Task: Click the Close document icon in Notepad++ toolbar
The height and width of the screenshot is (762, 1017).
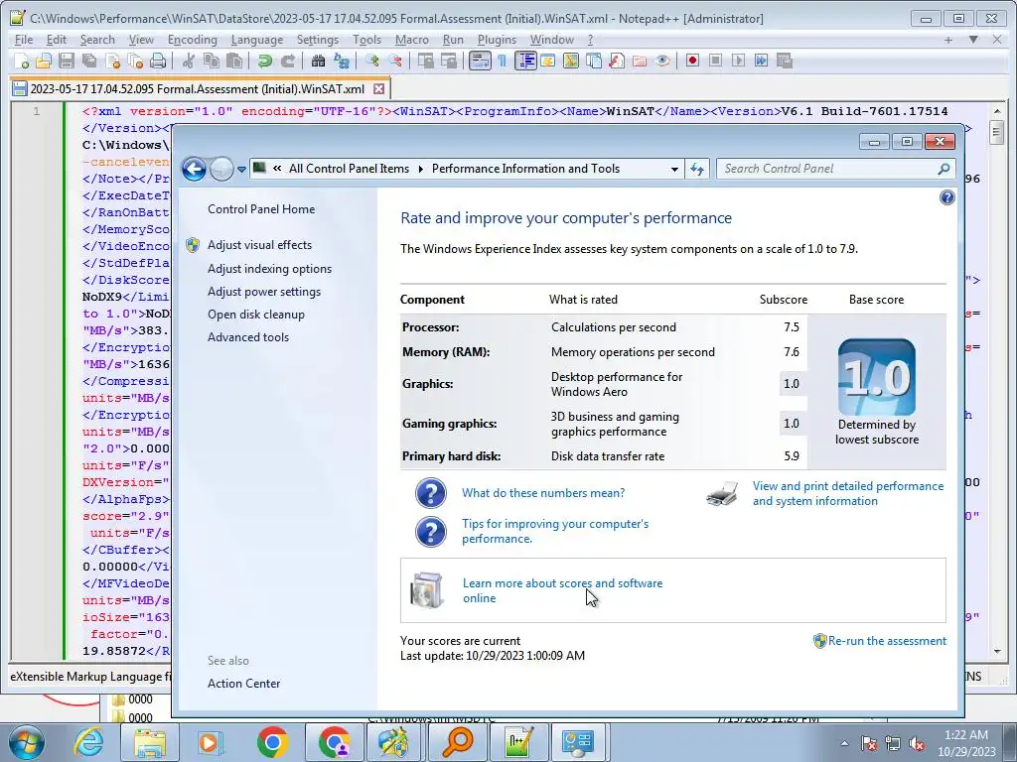Action: (112, 61)
